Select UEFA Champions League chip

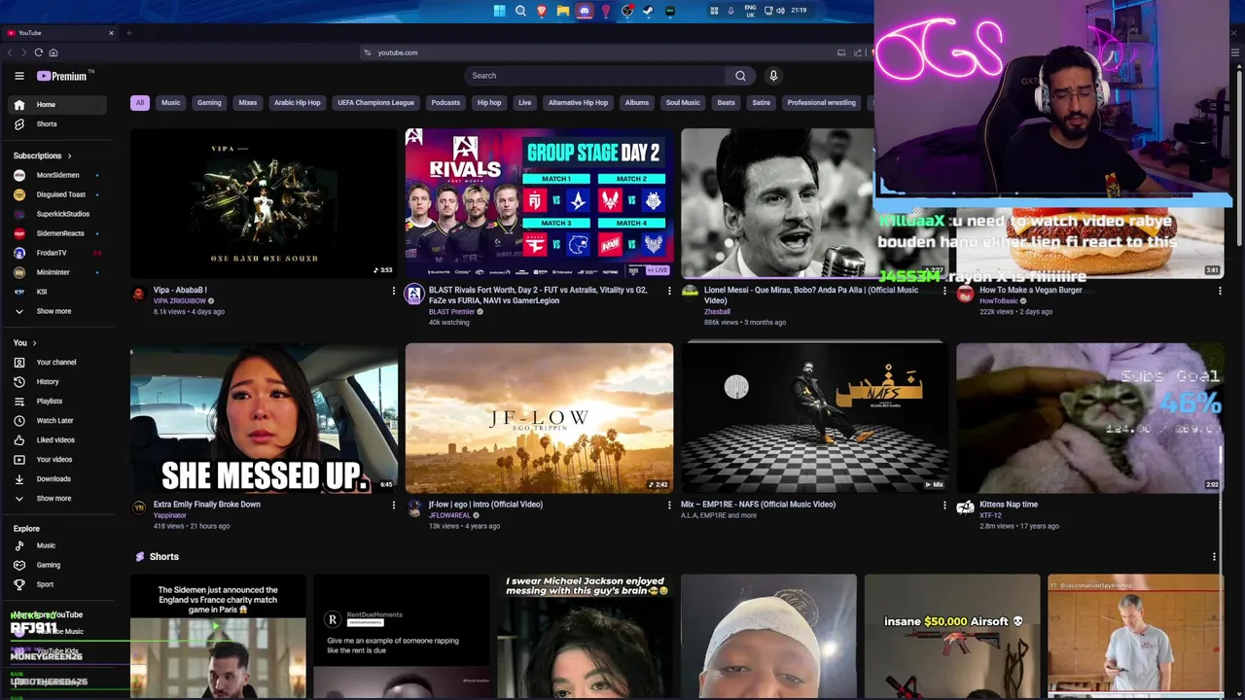(375, 103)
